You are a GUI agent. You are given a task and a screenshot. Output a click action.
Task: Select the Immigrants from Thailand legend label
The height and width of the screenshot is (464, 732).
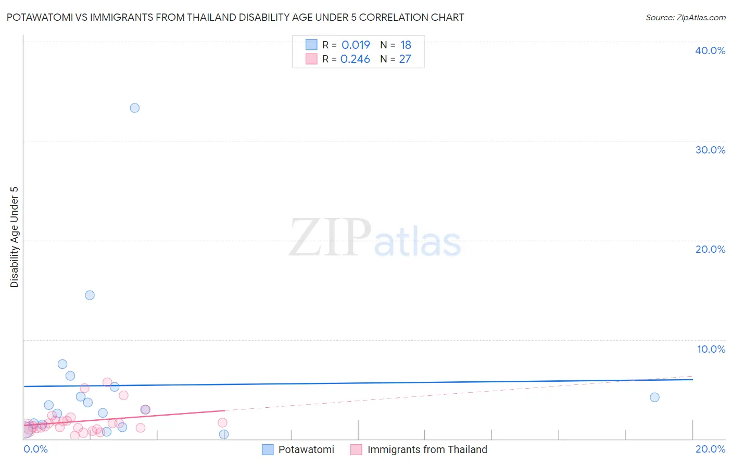click(x=427, y=450)
